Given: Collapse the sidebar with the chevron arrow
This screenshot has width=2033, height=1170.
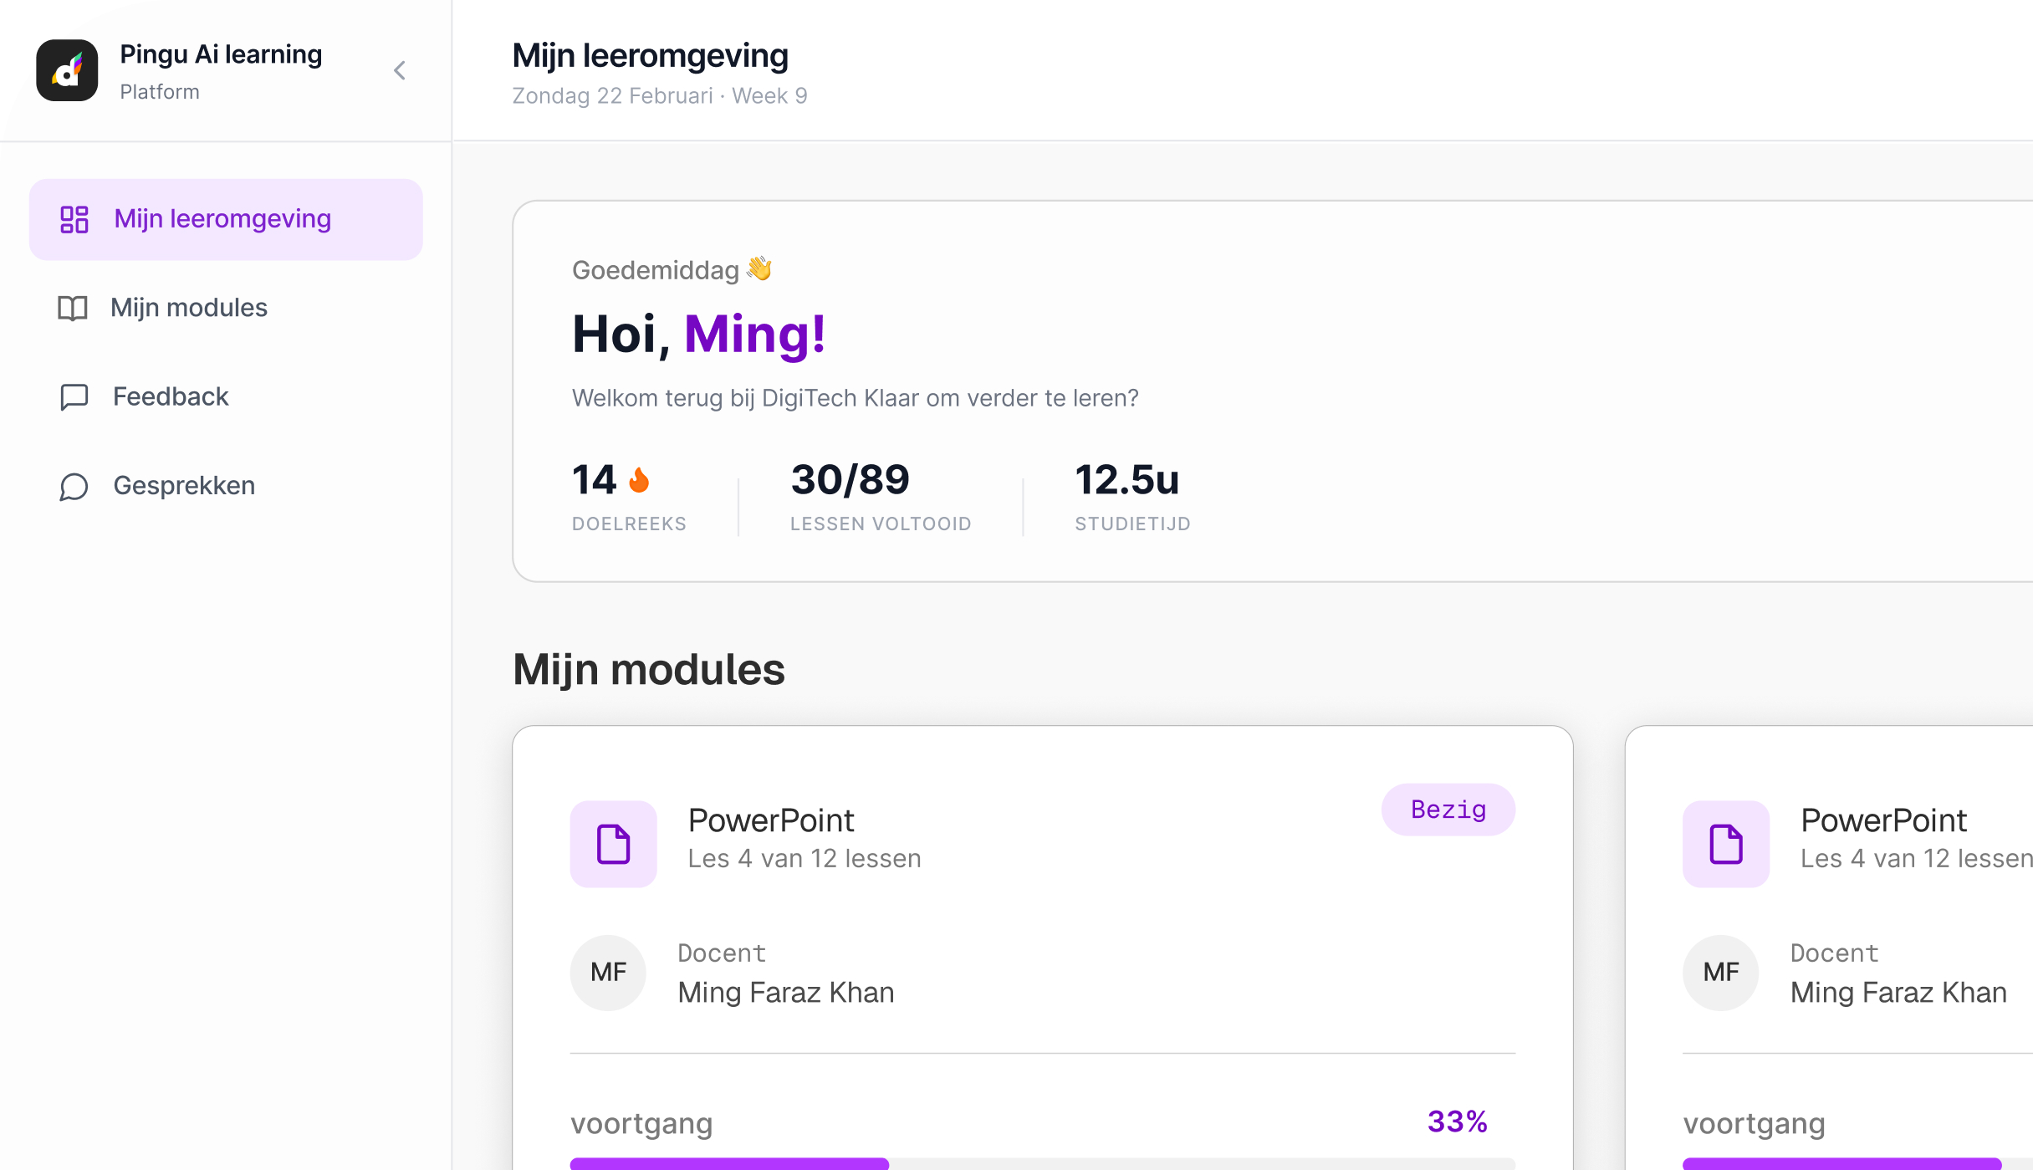Looking at the screenshot, I should pos(400,70).
